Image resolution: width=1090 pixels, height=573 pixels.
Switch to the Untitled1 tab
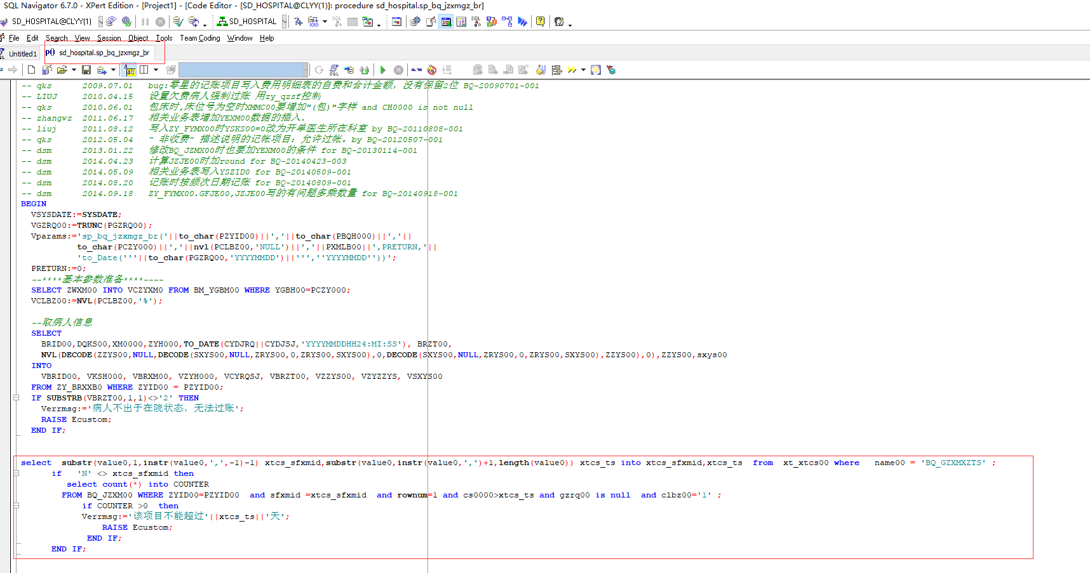click(22, 54)
